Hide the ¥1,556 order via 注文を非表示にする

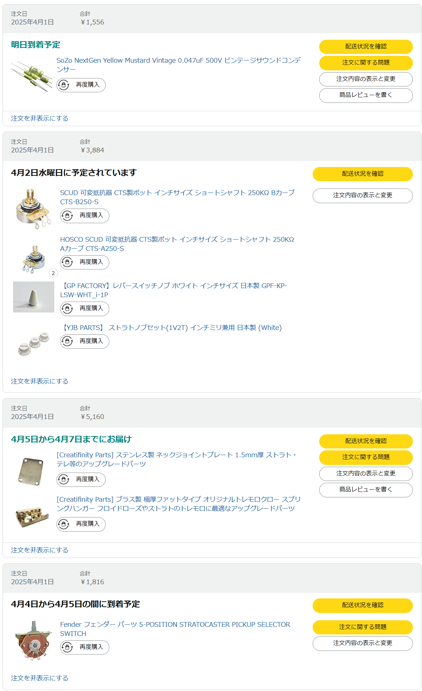click(40, 119)
